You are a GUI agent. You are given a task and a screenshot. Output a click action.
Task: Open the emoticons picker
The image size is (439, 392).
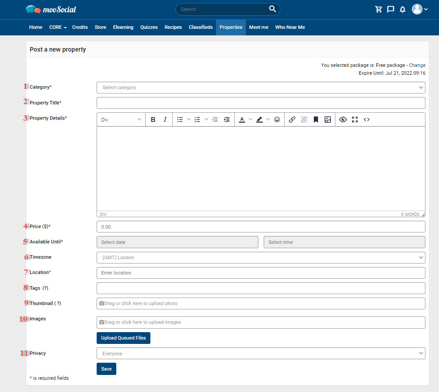coord(277,119)
